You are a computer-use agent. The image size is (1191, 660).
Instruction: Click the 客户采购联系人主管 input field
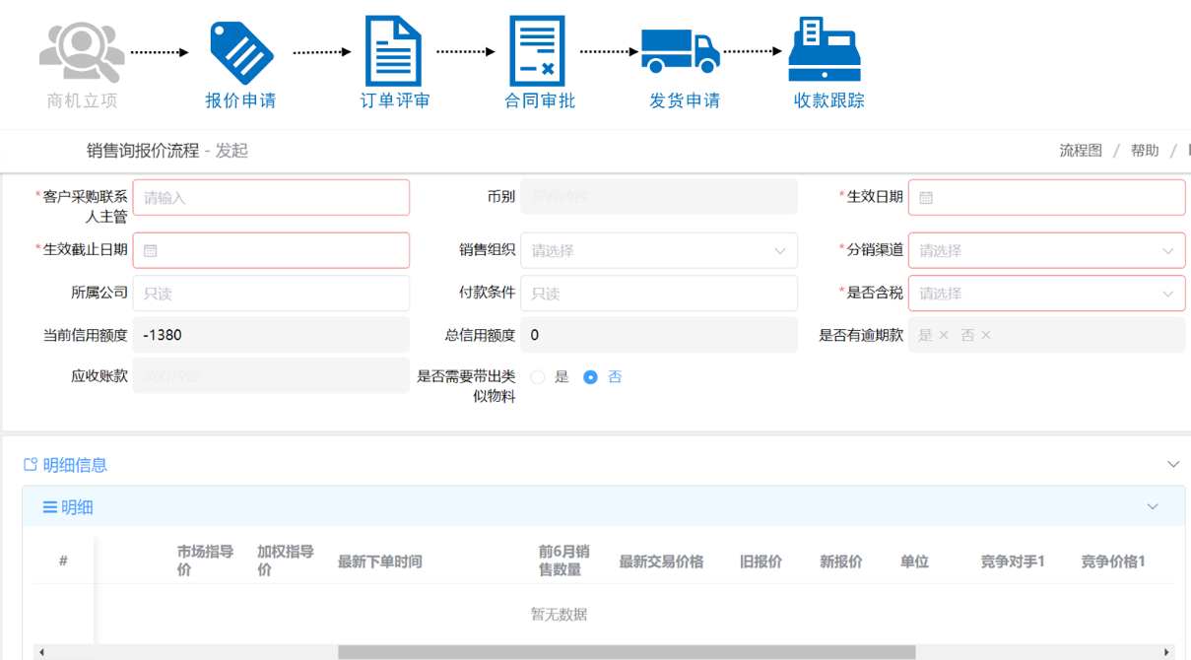271,198
